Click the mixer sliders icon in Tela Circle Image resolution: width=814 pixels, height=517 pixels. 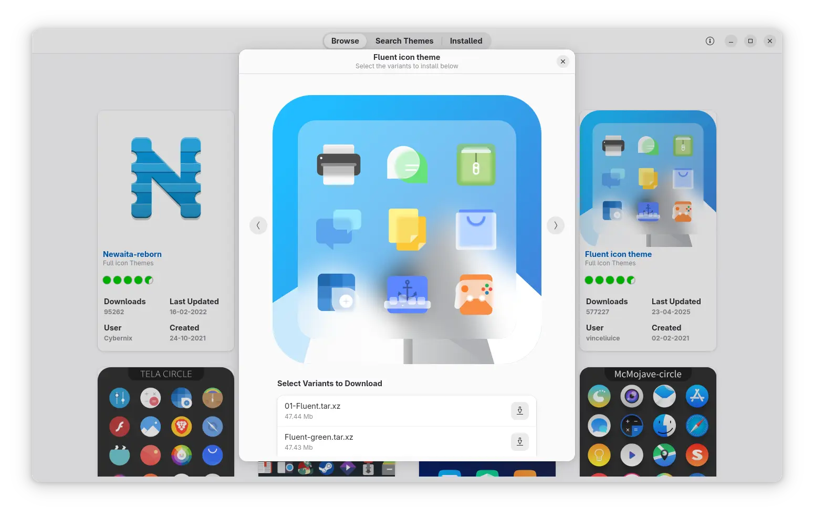click(119, 398)
